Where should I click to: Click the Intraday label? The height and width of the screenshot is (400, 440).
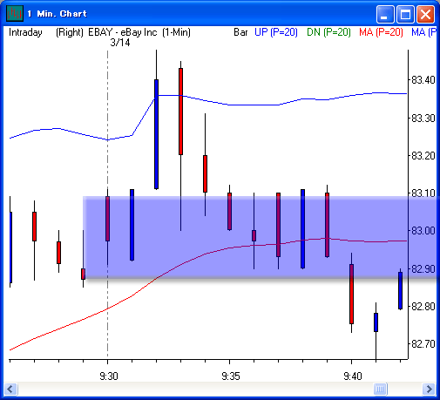click(x=25, y=32)
